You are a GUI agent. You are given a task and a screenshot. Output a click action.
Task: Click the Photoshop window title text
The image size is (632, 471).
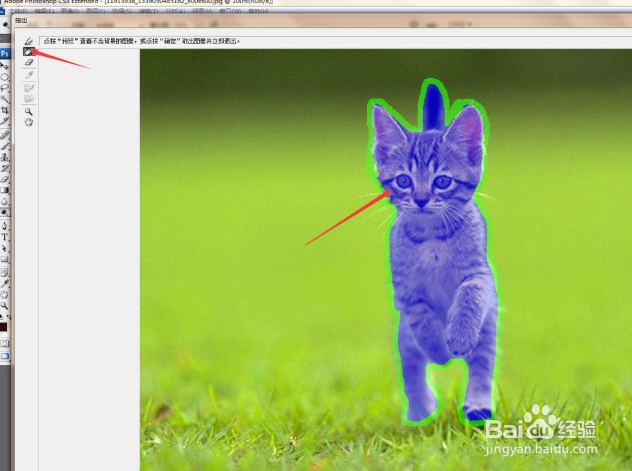point(138,2)
